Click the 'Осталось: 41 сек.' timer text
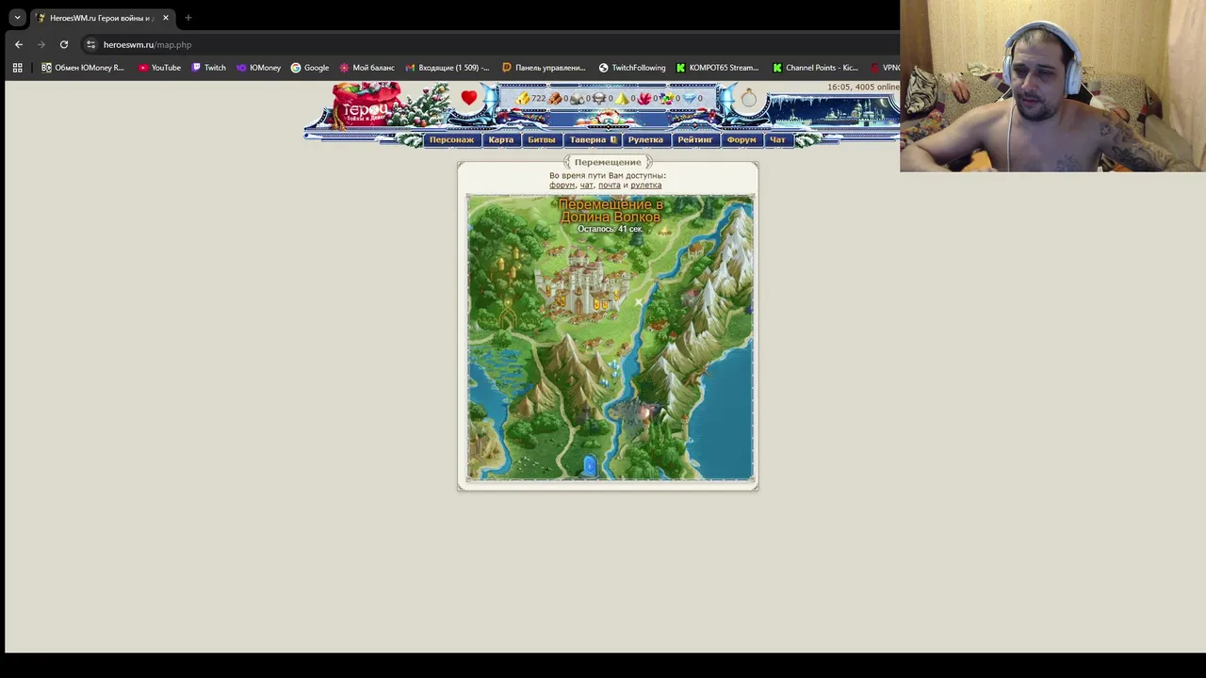 click(610, 229)
